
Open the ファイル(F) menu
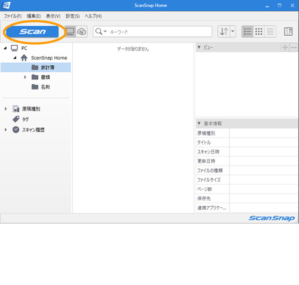[x=13, y=16]
